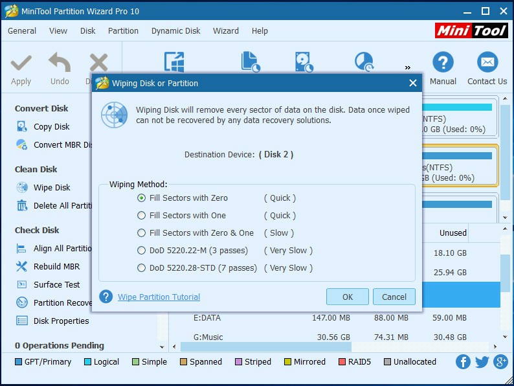Click the horizontal scrollbar thumb
514x386 pixels.
pyautogui.click(x=266, y=346)
